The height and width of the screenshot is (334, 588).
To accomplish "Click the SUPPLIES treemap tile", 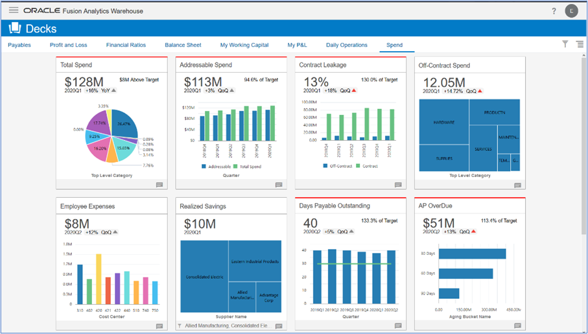I will point(444,158).
